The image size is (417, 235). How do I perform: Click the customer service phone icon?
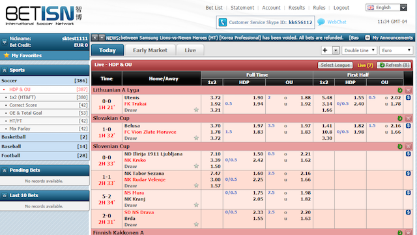tap(222, 22)
